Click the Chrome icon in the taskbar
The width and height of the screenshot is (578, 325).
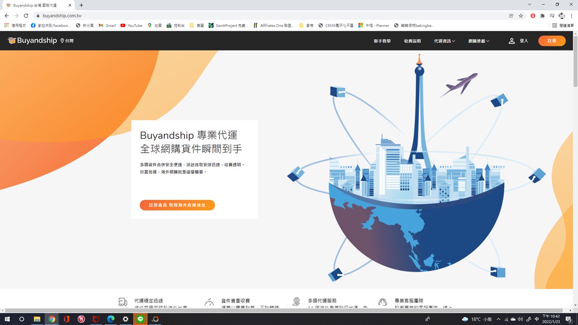pos(52,319)
